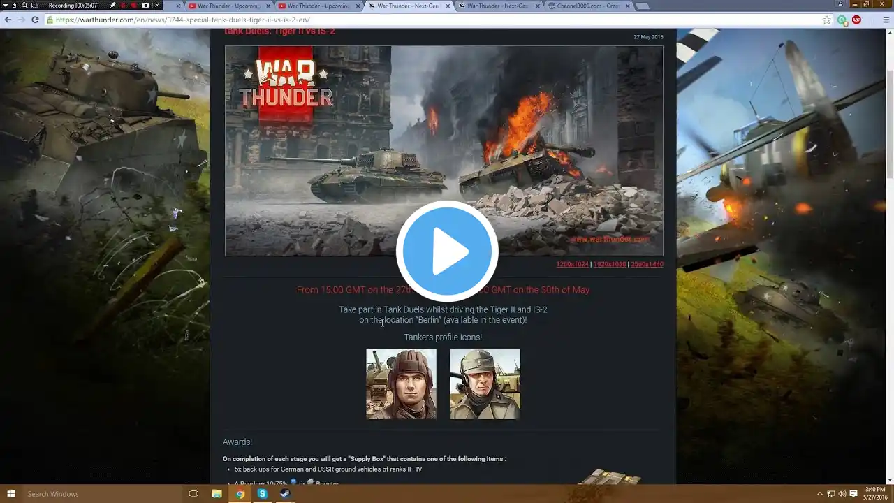This screenshot has height=503, width=894.
Task: Open the 1280x1024 wallpaper link
Action: (x=572, y=264)
